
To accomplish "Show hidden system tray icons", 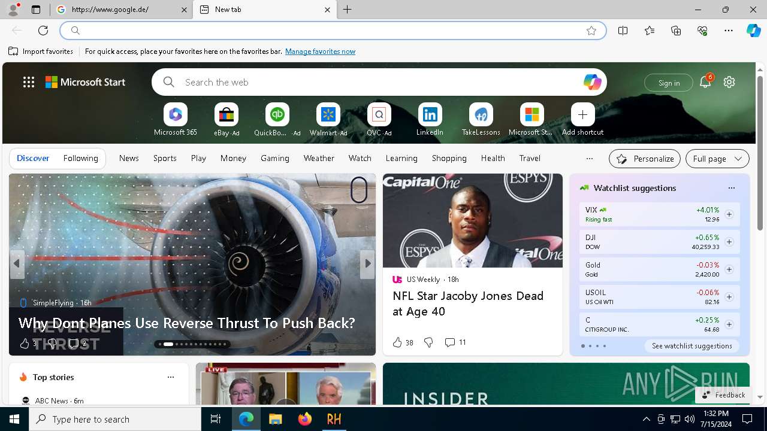I will [646, 419].
